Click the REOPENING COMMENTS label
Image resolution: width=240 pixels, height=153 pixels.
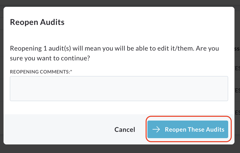tap(41, 72)
